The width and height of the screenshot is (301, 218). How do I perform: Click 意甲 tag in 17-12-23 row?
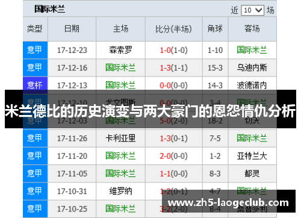[x=35, y=50]
